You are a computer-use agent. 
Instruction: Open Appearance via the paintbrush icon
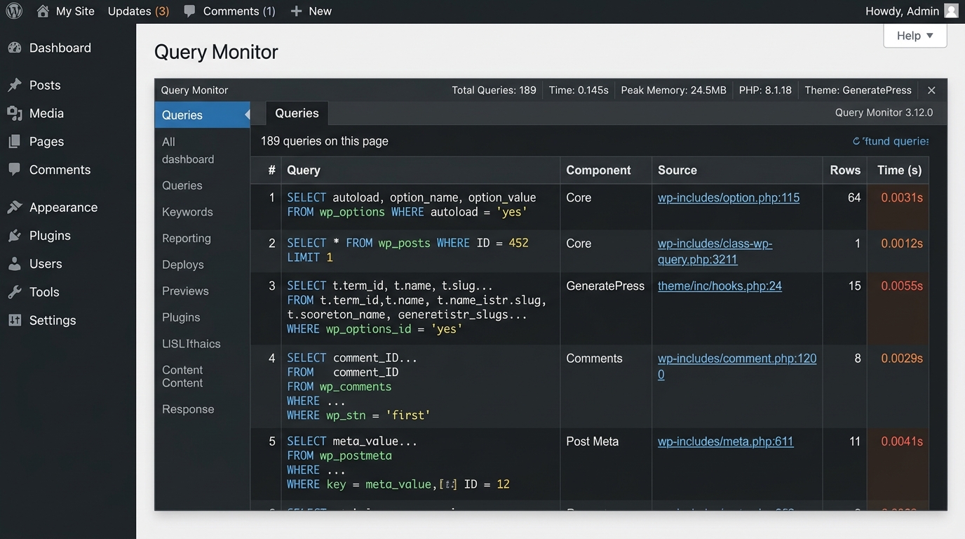coord(16,207)
